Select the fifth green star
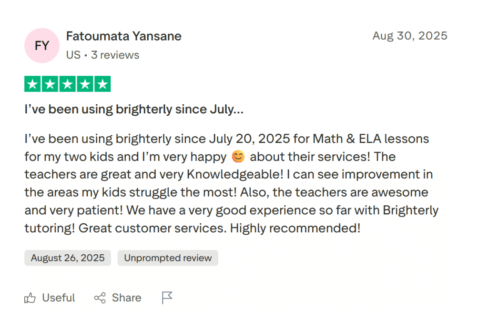 (102, 83)
